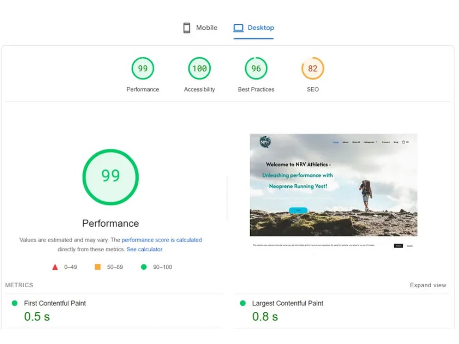Click the blue button in the site screenshot
The width and height of the screenshot is (459, 344).
click(298, 210)
